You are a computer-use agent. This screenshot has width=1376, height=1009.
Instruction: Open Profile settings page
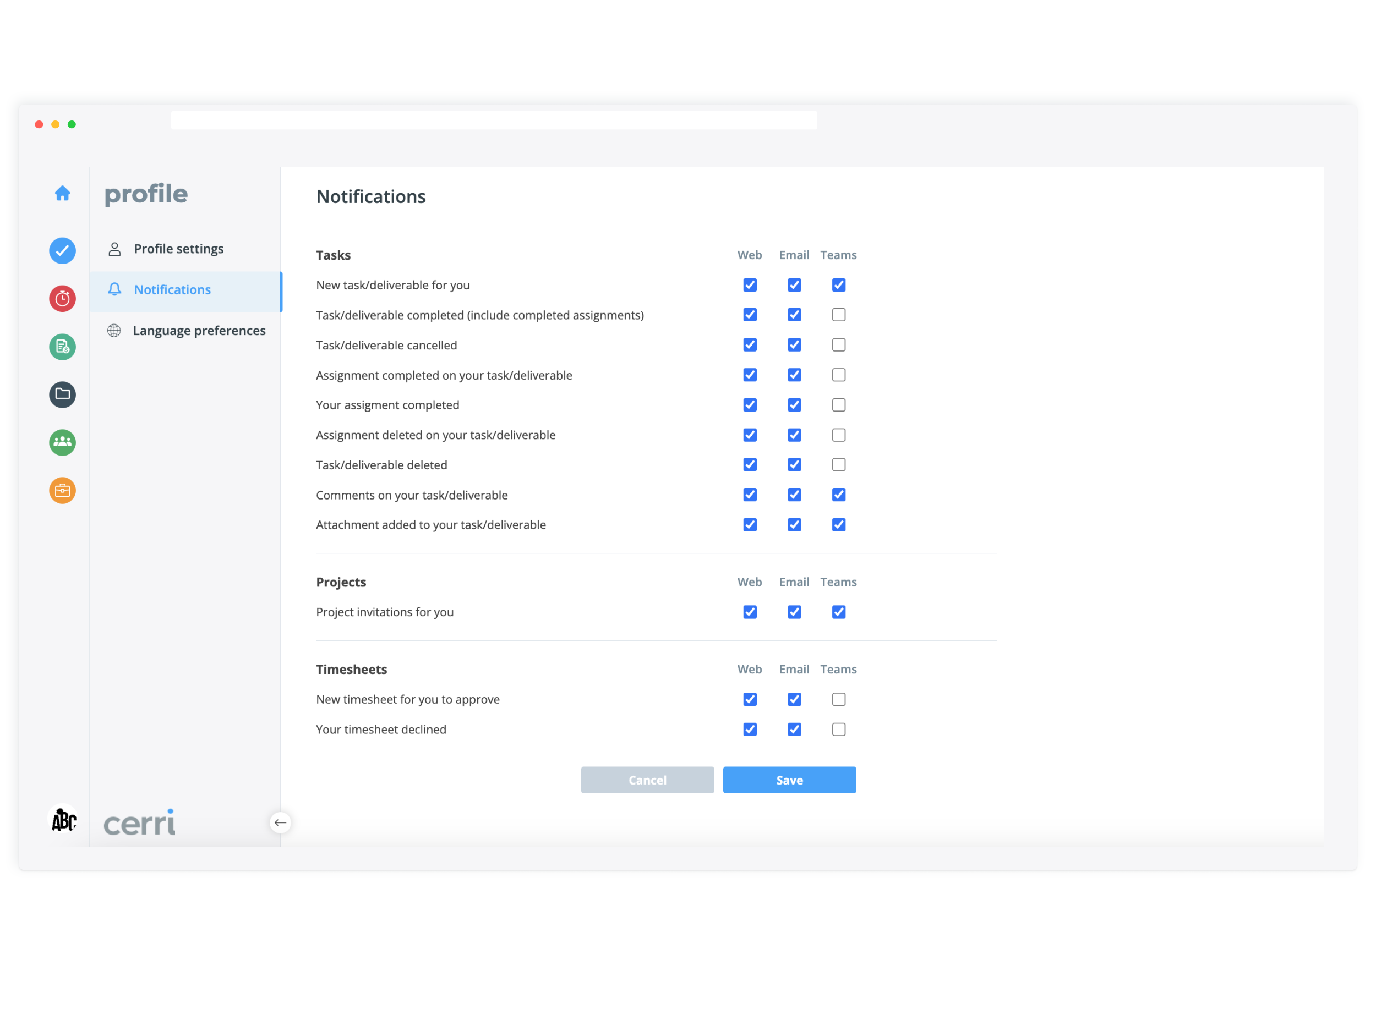coord(178,249)
